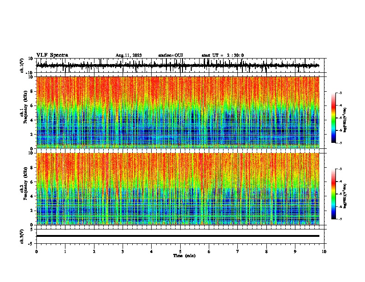Click the "6" kHz tick of ch.1 spectrogram

(32, 106)
